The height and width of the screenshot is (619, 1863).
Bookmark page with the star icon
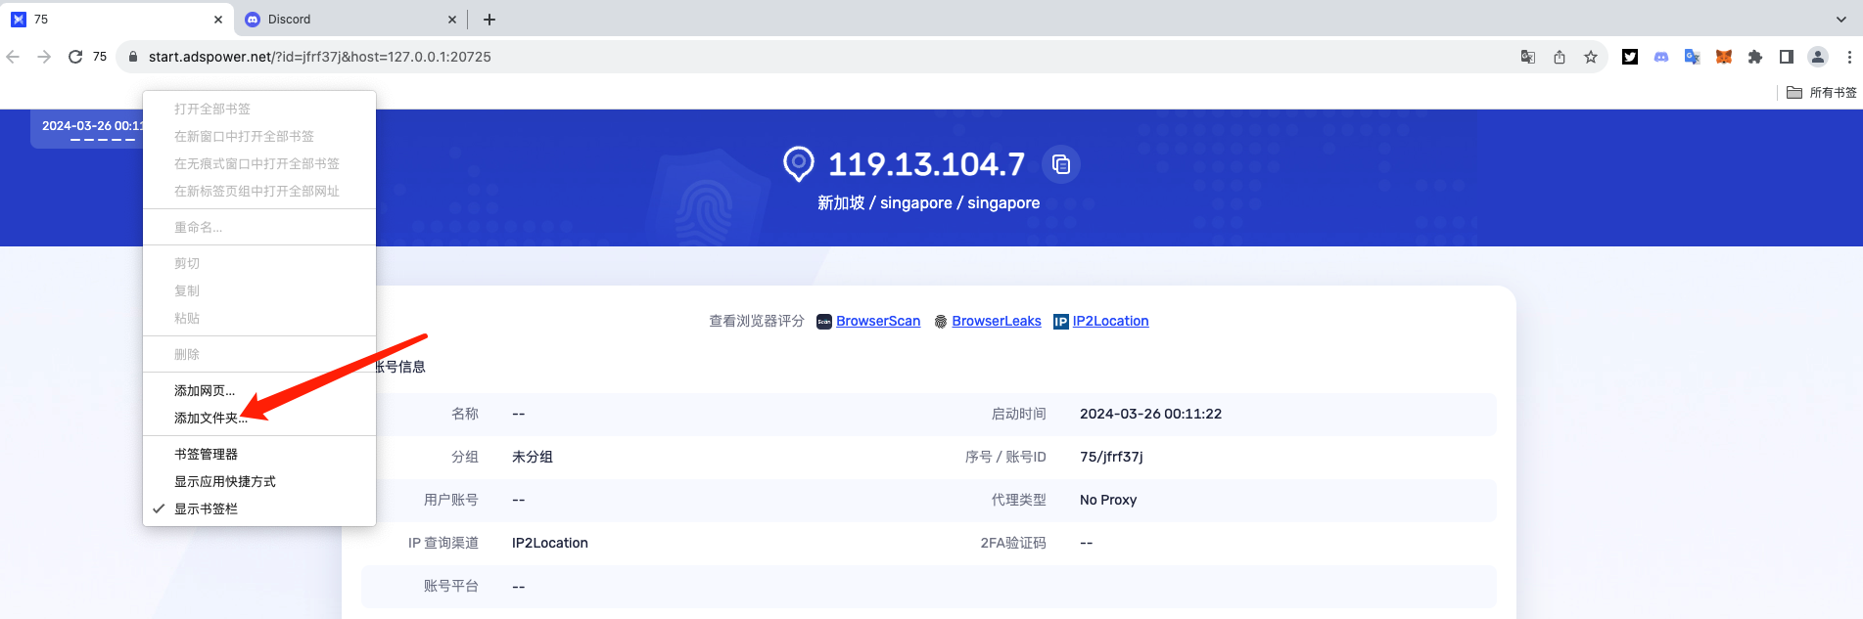point(1591,57)
